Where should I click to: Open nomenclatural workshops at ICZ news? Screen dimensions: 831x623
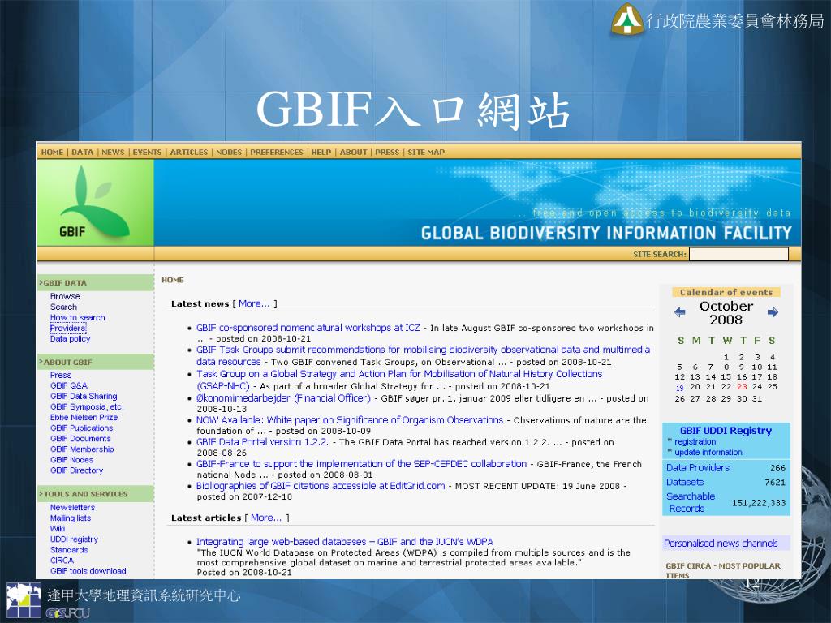(308, 328)
